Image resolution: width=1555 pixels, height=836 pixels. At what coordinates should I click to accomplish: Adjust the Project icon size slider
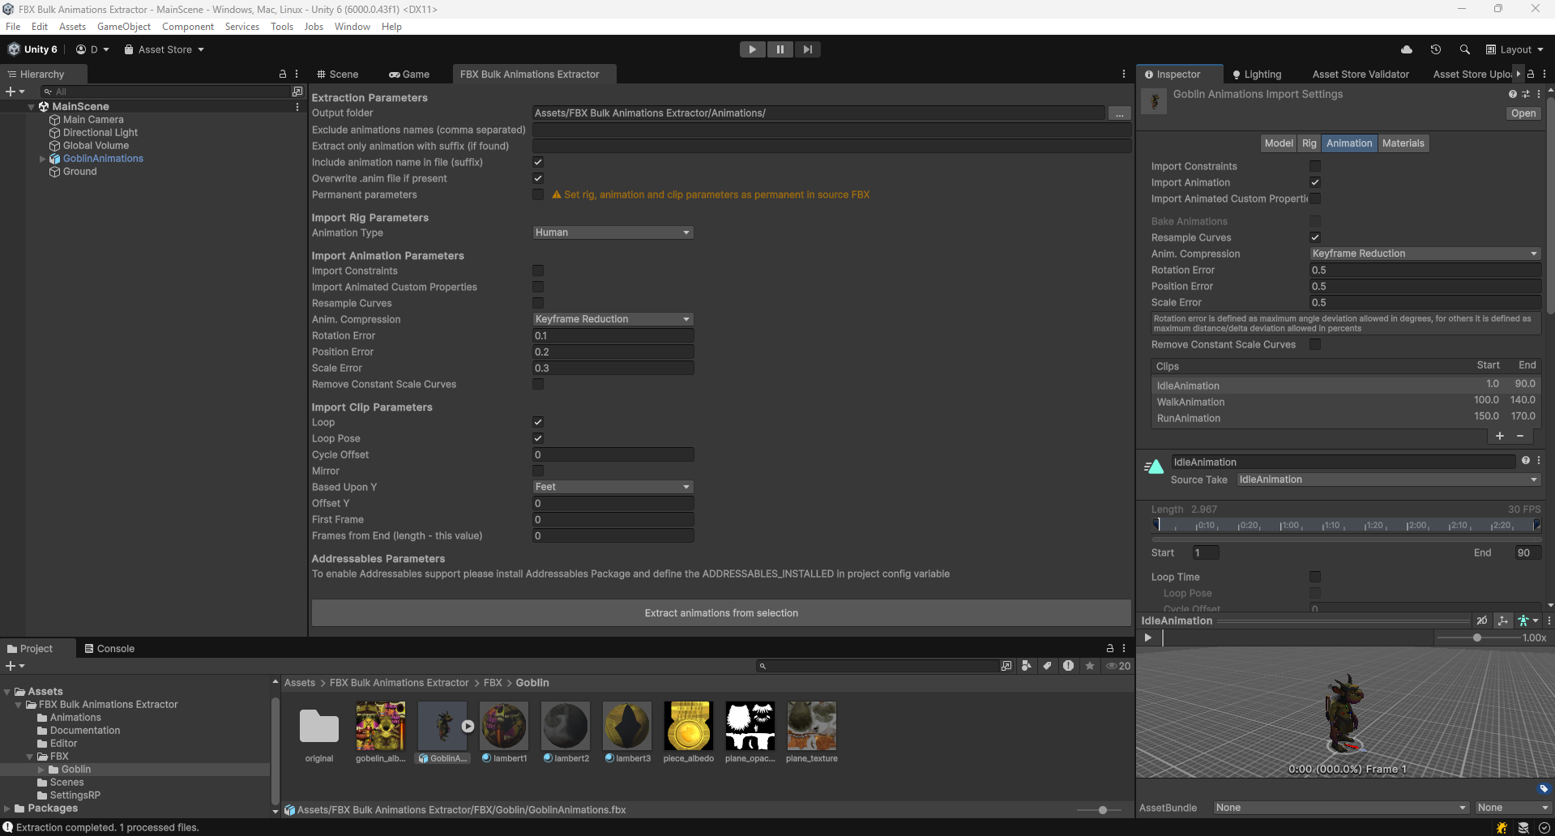pos(1103,810)
